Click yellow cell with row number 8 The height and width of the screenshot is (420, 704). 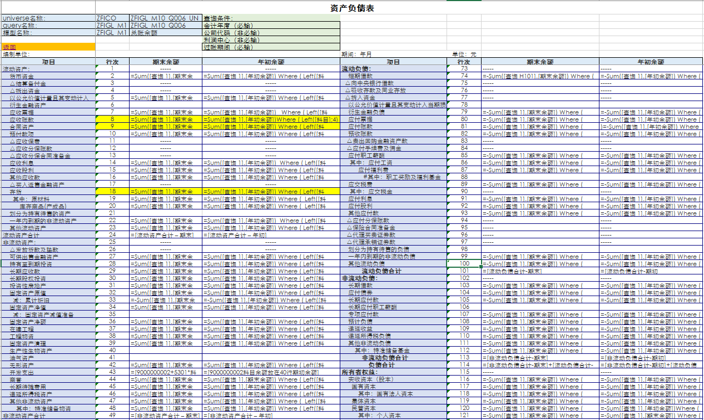pyautogui.click(x=112, y=119)
